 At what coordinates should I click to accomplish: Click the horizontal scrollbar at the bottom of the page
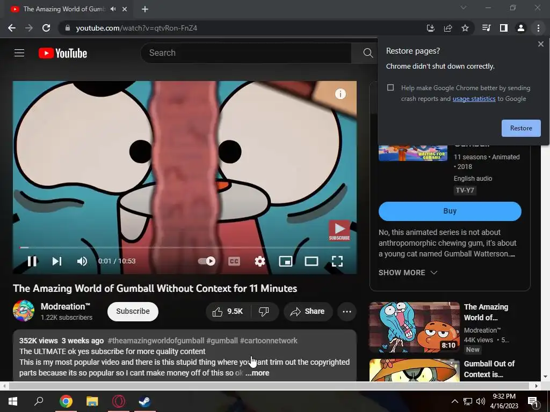click(x=269, y=386)
